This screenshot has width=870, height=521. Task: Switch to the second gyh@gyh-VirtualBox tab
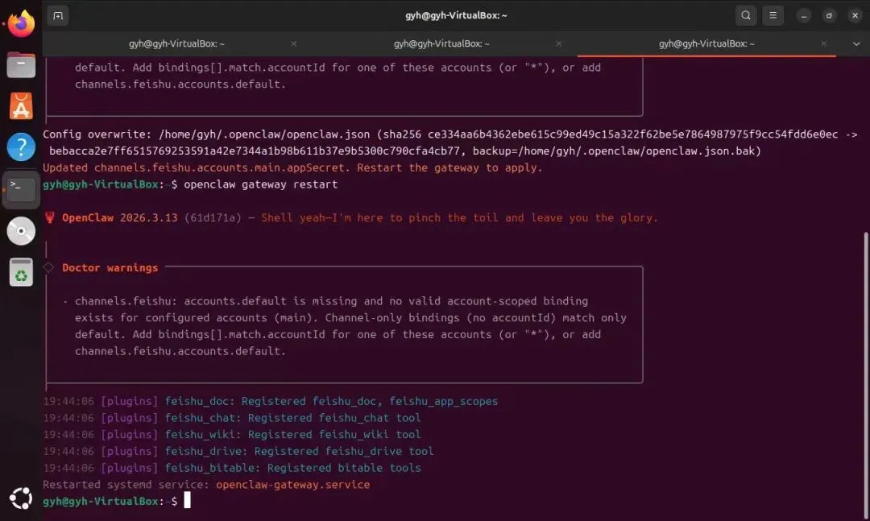(x=441, y=43)
